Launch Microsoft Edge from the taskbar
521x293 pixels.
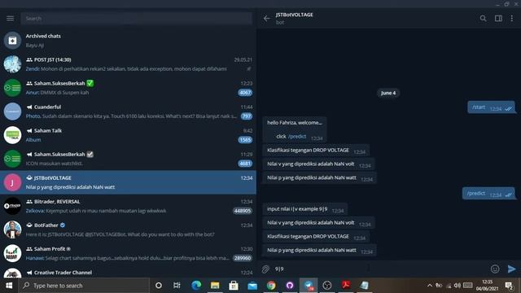coord(196,286)
